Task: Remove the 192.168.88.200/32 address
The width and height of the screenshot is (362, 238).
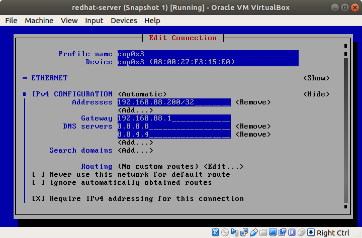Action: pyautogui.click(x=253, y=102)
